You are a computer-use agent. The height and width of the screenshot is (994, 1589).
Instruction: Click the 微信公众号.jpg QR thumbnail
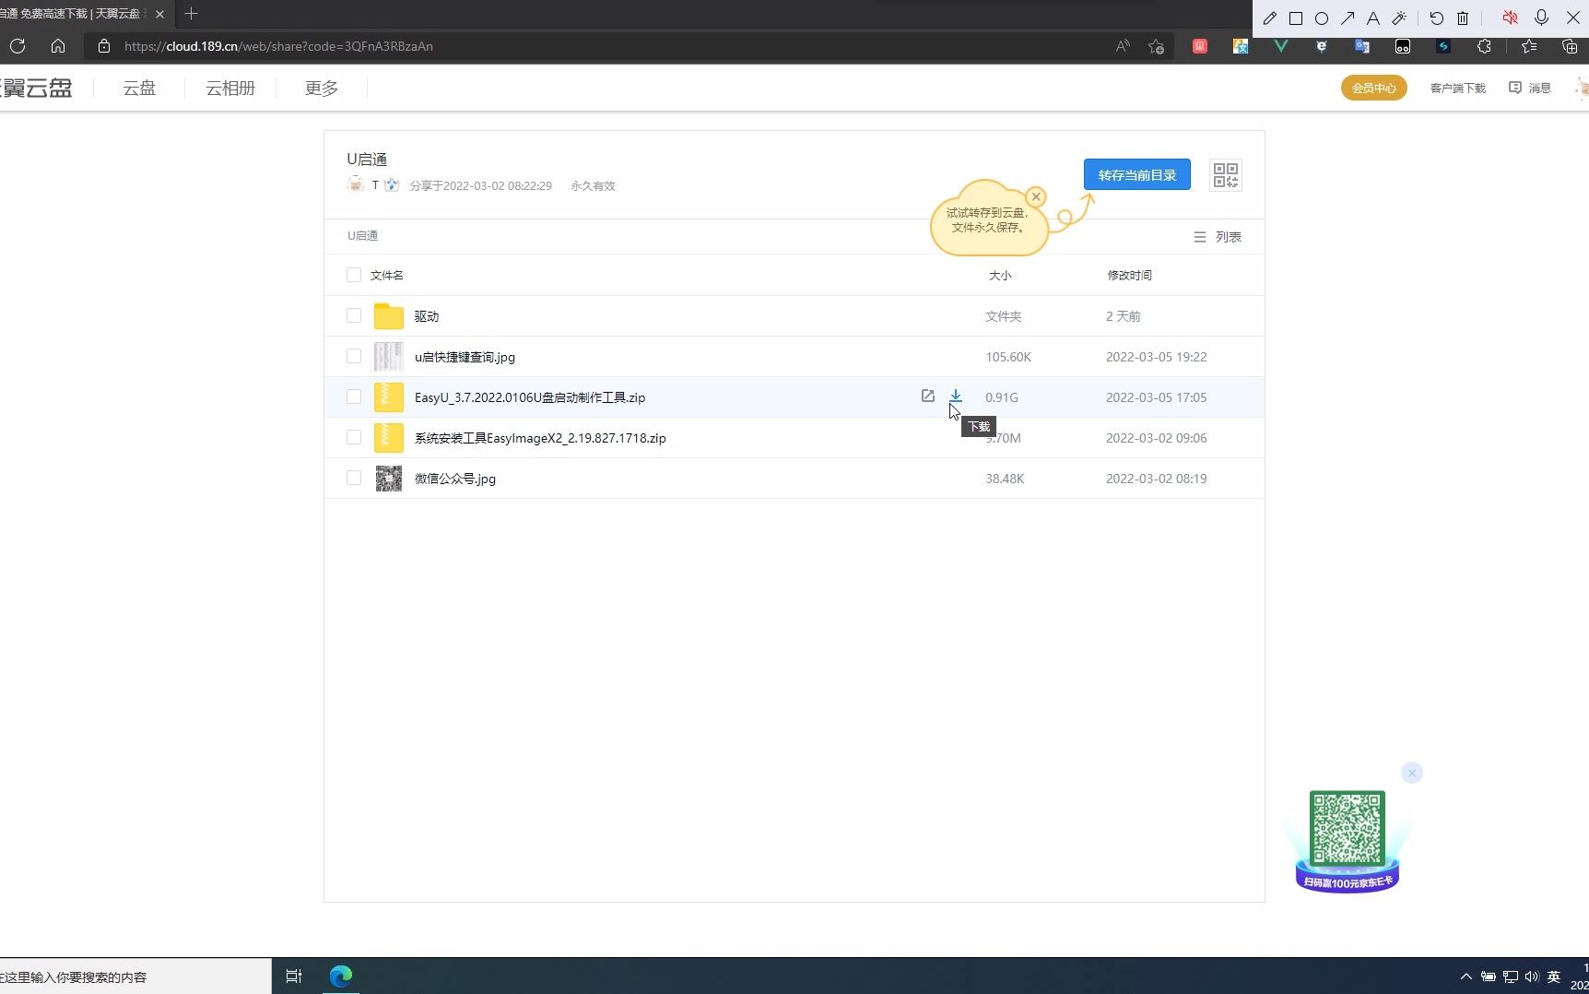coord(389,479)
